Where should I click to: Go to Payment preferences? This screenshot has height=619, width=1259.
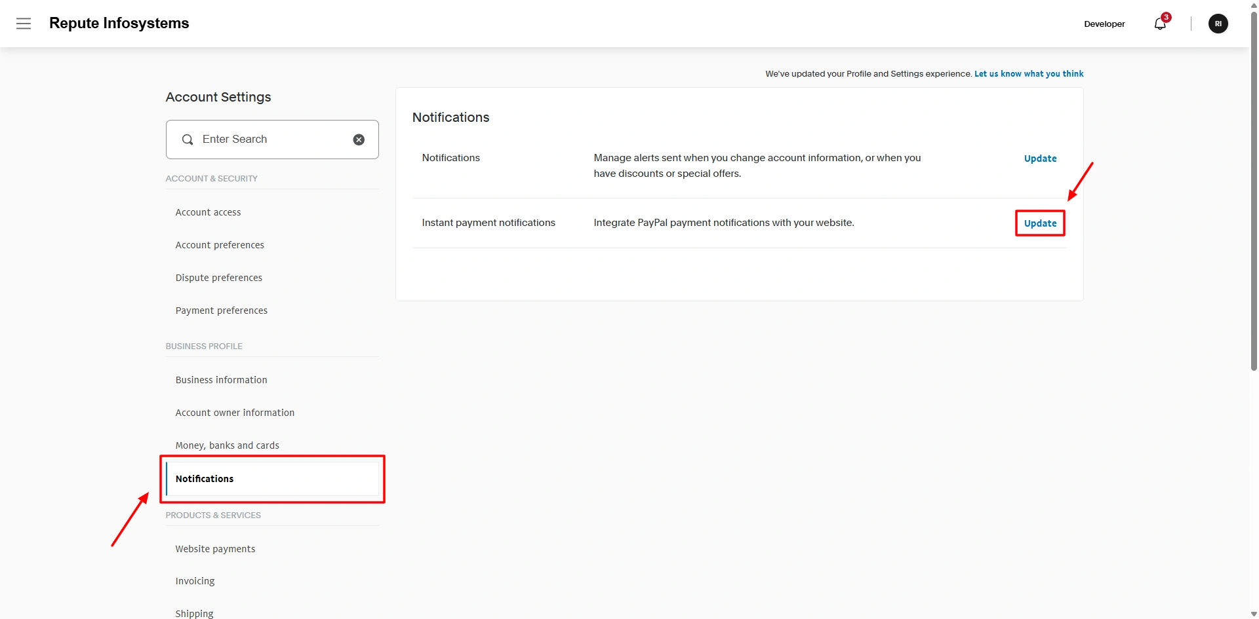click(221, 310)
